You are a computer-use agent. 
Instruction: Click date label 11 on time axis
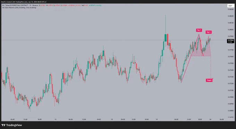pyautogui.click(x=56, y=119)
